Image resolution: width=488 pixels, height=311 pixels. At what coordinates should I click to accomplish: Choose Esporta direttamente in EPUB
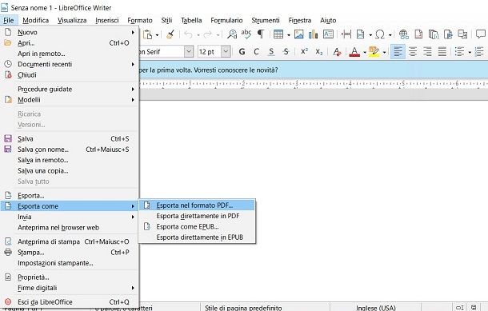(197, 237)
